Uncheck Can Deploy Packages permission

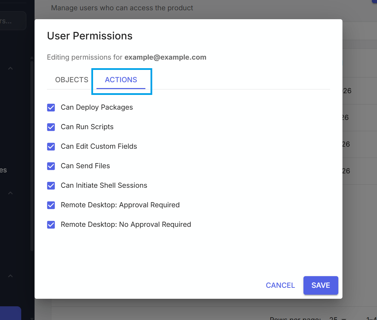(51, 107)
